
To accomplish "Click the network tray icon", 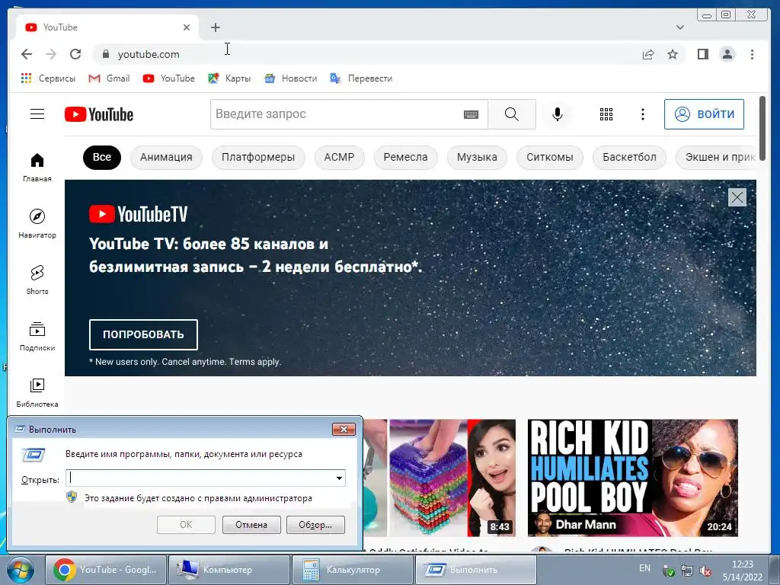I will (686, 571).
